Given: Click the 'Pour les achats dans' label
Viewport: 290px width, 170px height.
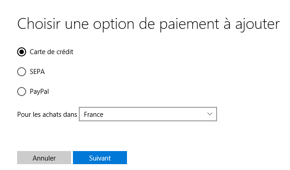Looking at the screenshot, I should pyautogui.click(x=47, y=115).
